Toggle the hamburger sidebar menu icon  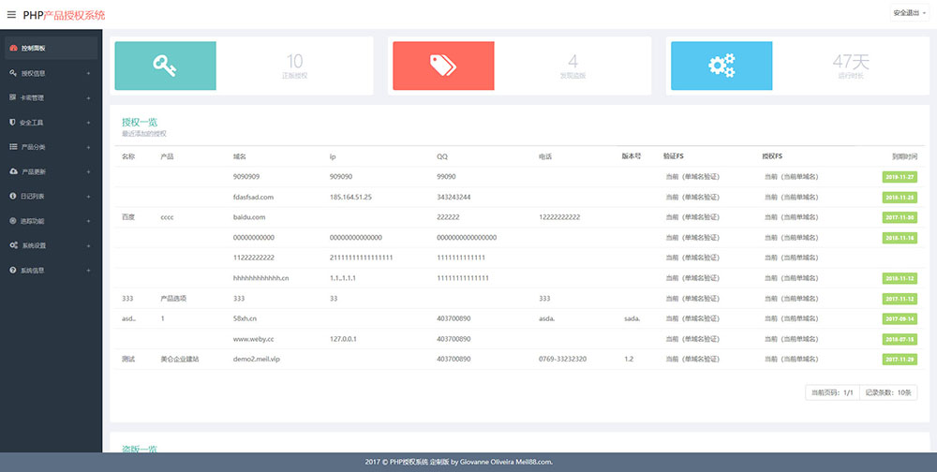click(11, 14)
